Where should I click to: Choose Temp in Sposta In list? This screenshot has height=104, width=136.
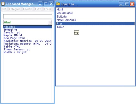(95, 27)
